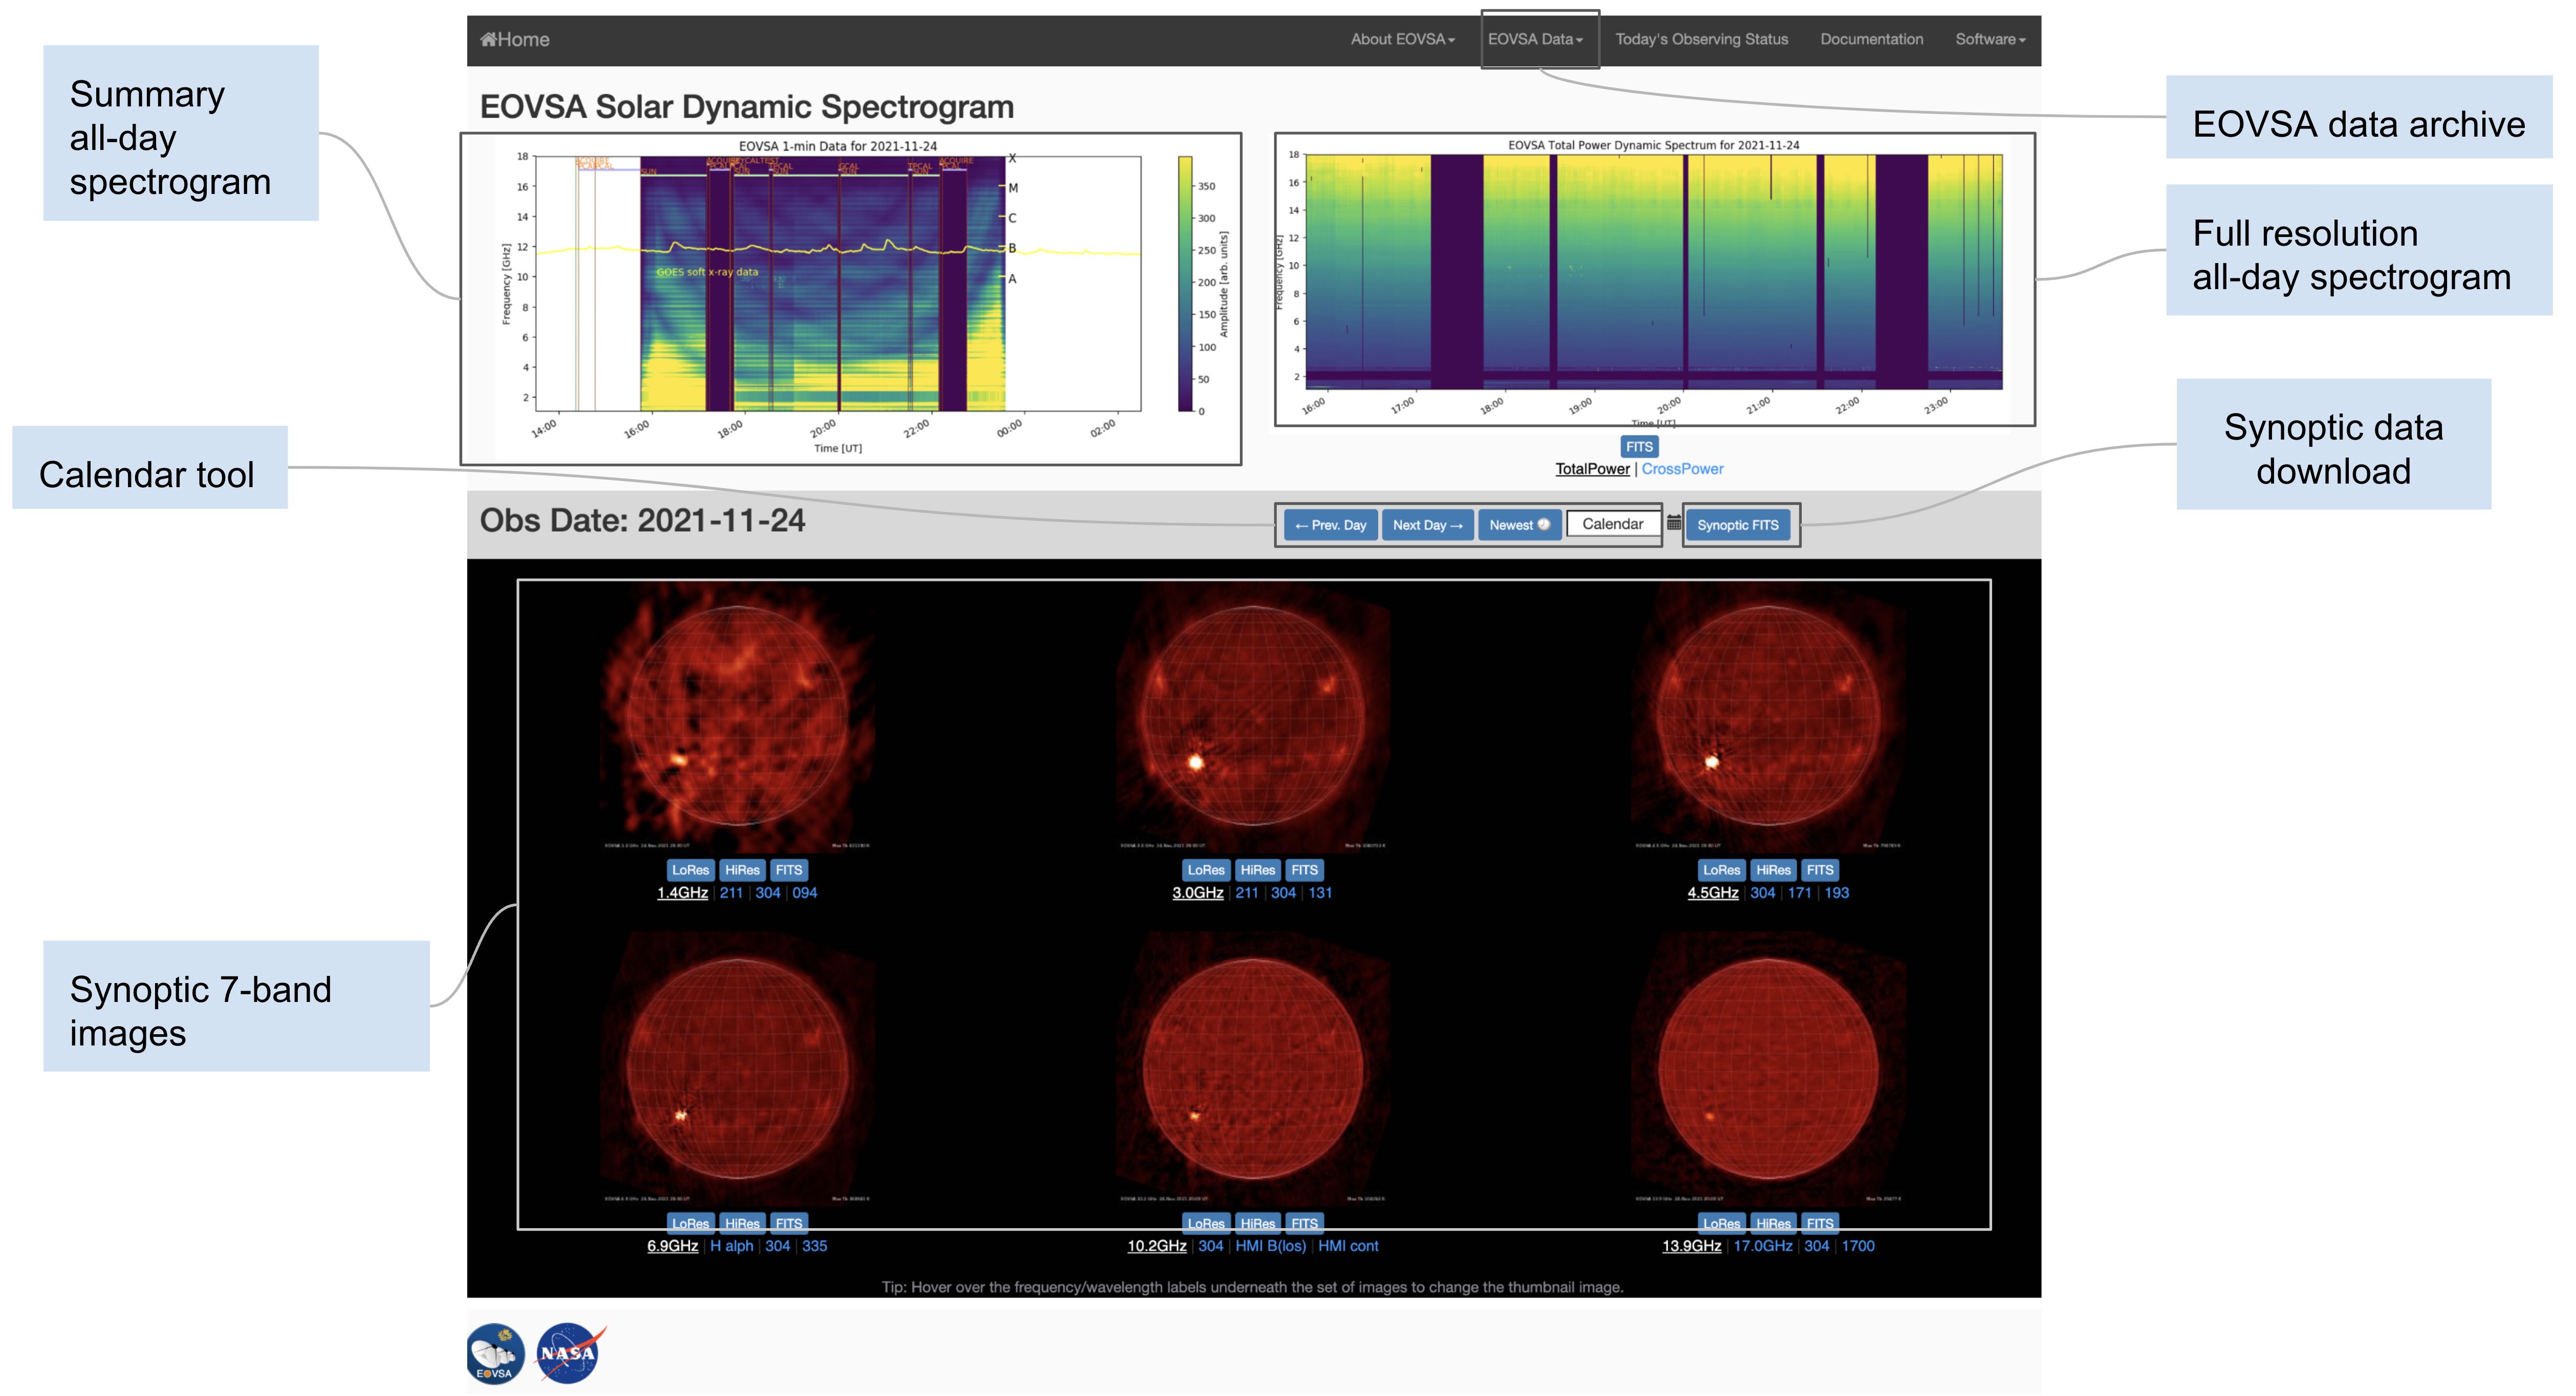Open Today's Observing Status page
Image resolution: width=2576 pixels, height=1396 pixels.
pyautogui.click(x=1701, y=40)
